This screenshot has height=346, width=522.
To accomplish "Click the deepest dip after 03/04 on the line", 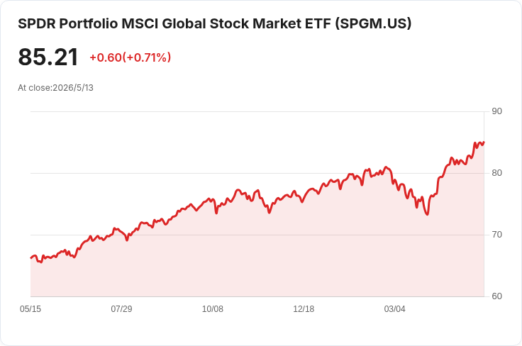I will click(427, 214).
